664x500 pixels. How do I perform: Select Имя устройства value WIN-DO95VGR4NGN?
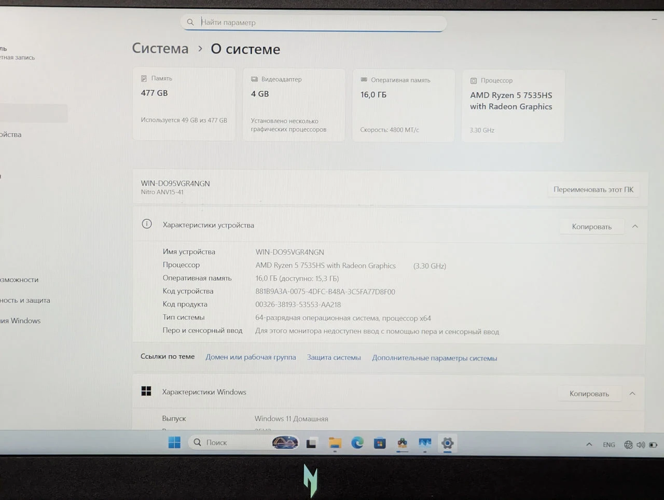290,252
